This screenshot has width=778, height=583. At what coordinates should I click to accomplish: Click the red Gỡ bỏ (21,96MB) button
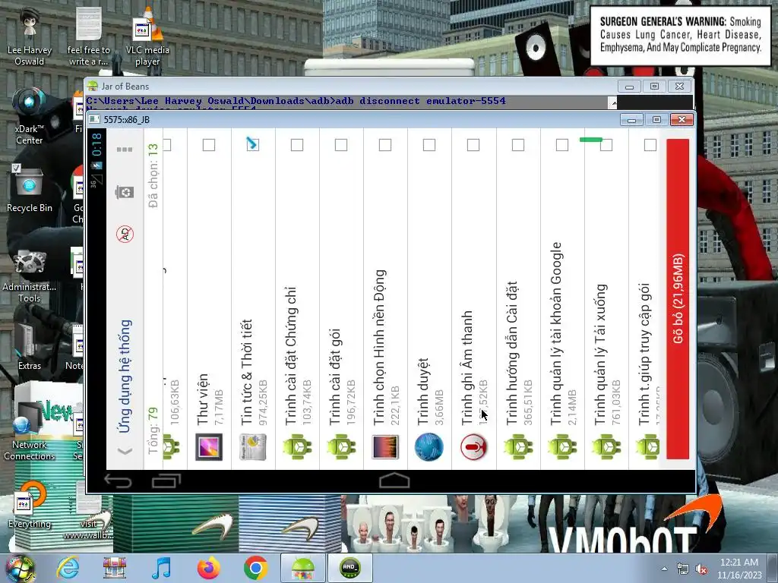678,299
